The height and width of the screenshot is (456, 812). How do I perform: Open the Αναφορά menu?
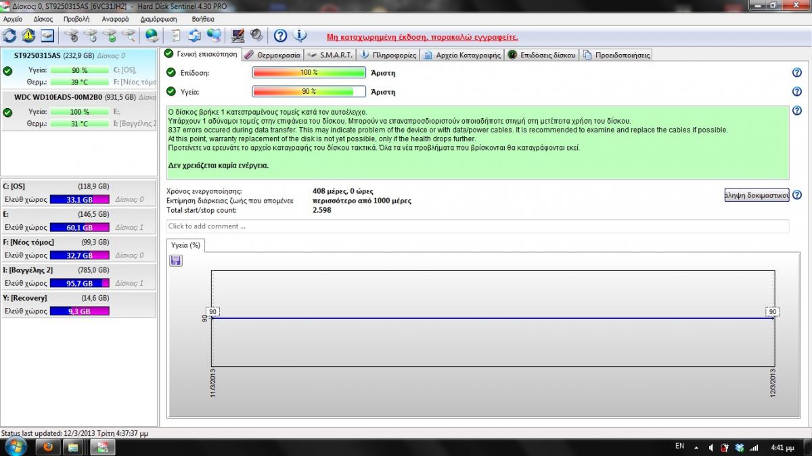coord(115,19)
